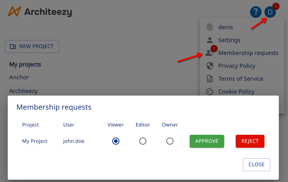Select the Editor radio button

point(143,141)
